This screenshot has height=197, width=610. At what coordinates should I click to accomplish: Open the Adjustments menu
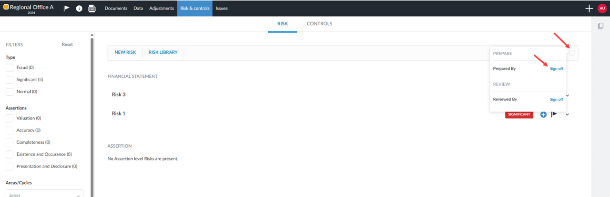(162, 9)
